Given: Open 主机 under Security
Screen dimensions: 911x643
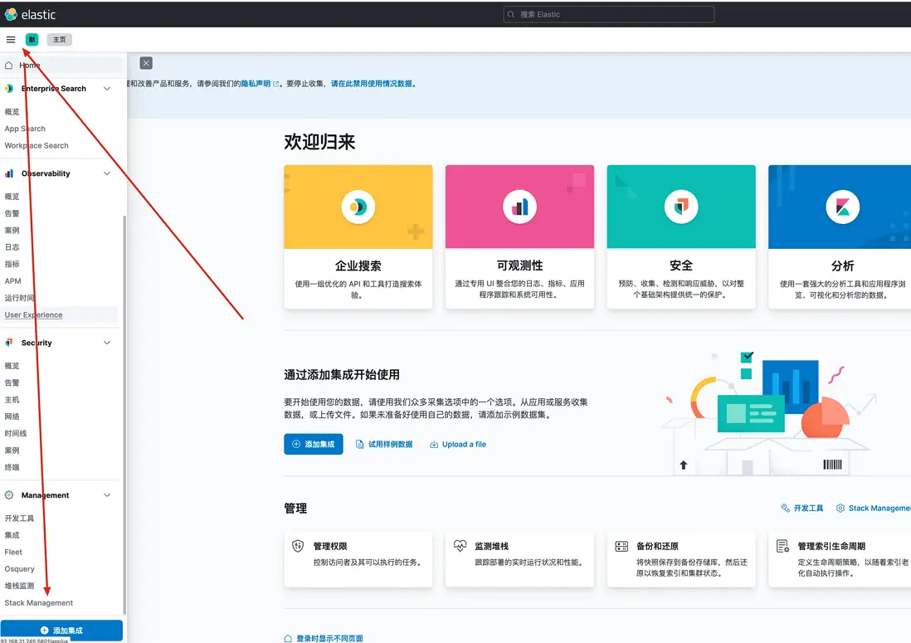Looking at the screenshot, I should point(12,399).
